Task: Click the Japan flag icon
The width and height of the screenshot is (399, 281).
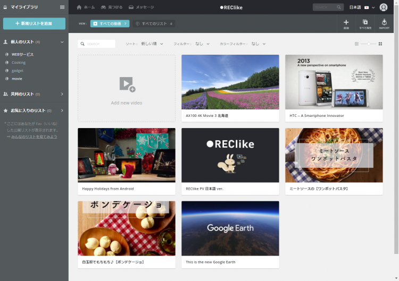Action: click(x=367, y=7)
